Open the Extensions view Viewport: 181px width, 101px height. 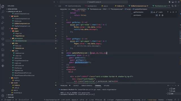(x=3, y=28)
